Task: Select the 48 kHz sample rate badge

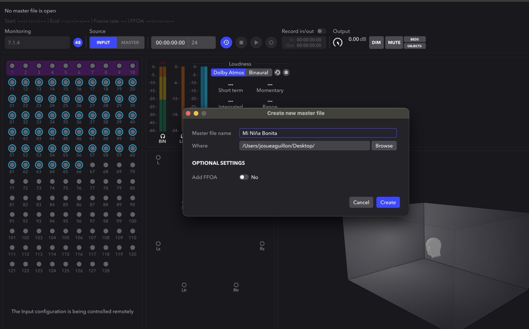Action: tap(78, 43)
